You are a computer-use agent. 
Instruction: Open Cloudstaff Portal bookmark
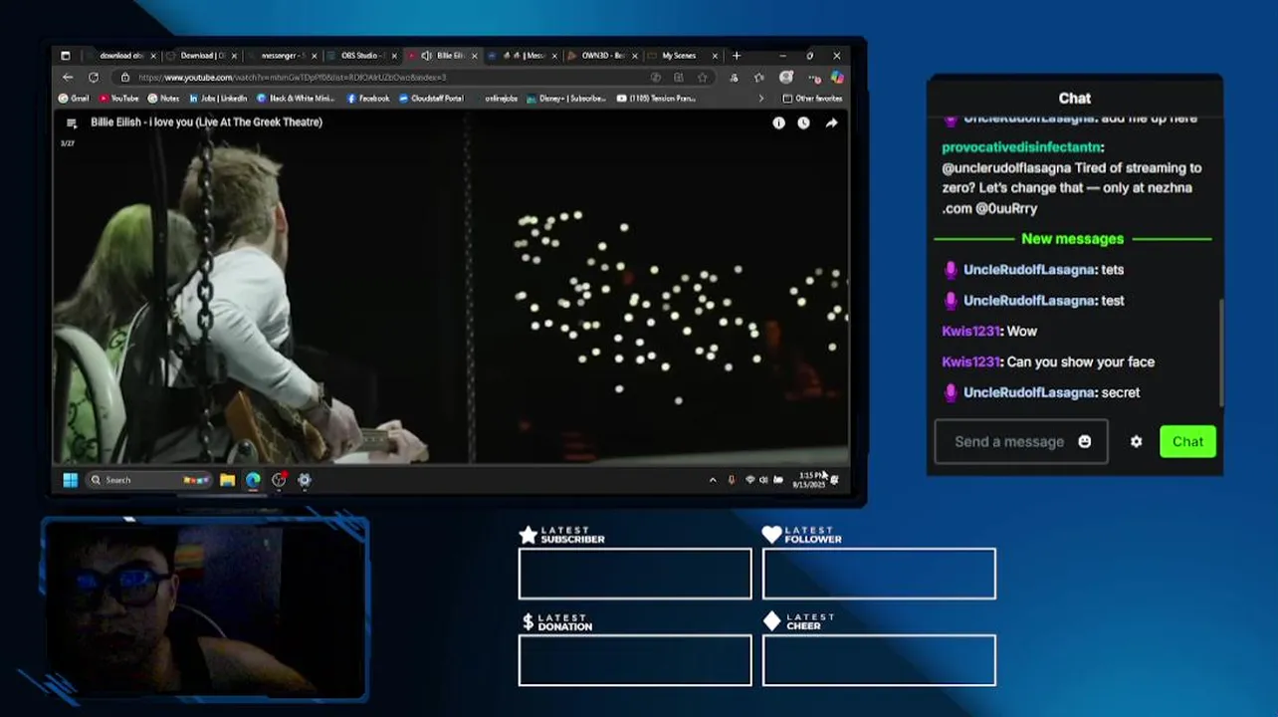[x=431, y=99]
